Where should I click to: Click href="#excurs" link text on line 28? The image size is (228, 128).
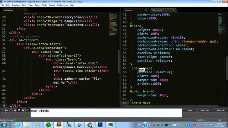[51, 17]
